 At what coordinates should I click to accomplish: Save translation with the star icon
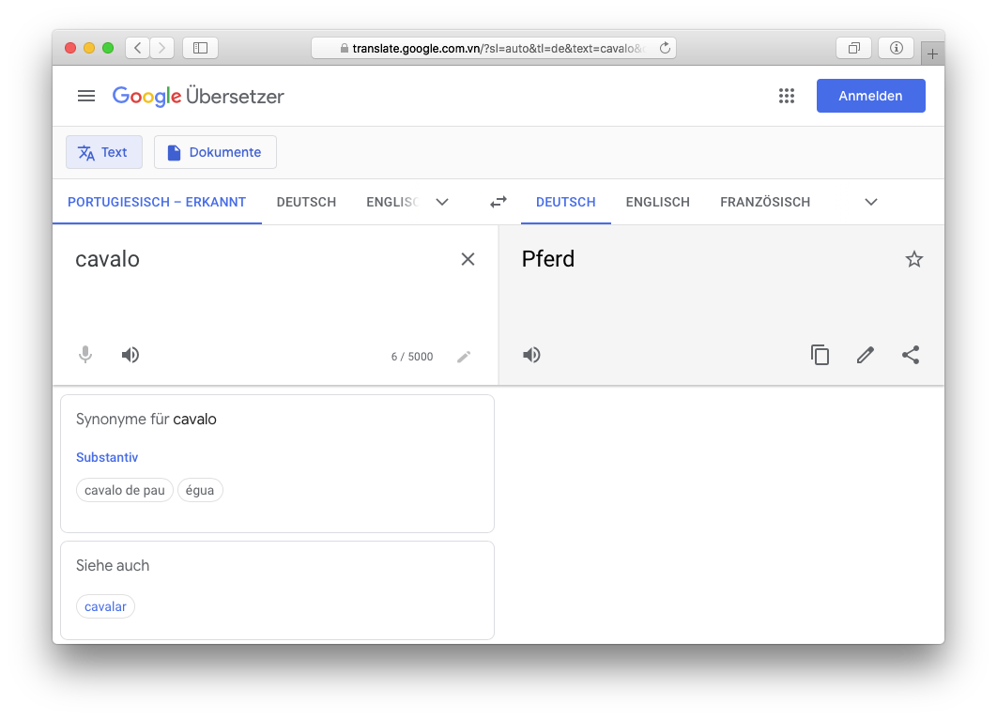click(913, 259)
